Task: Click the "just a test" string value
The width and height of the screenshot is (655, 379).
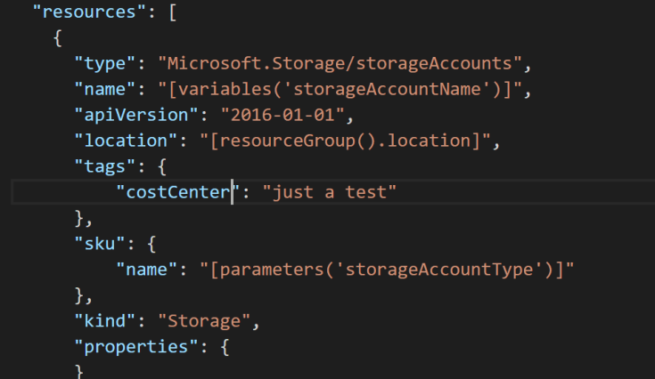Action: coord(329,191)
